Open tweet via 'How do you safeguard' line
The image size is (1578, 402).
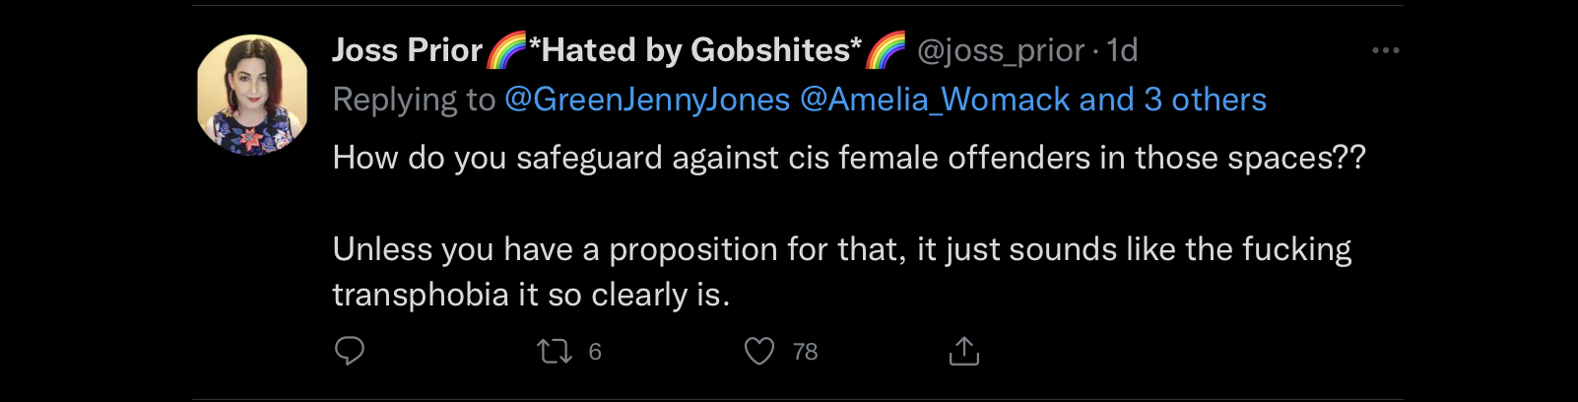coord(849,158)
